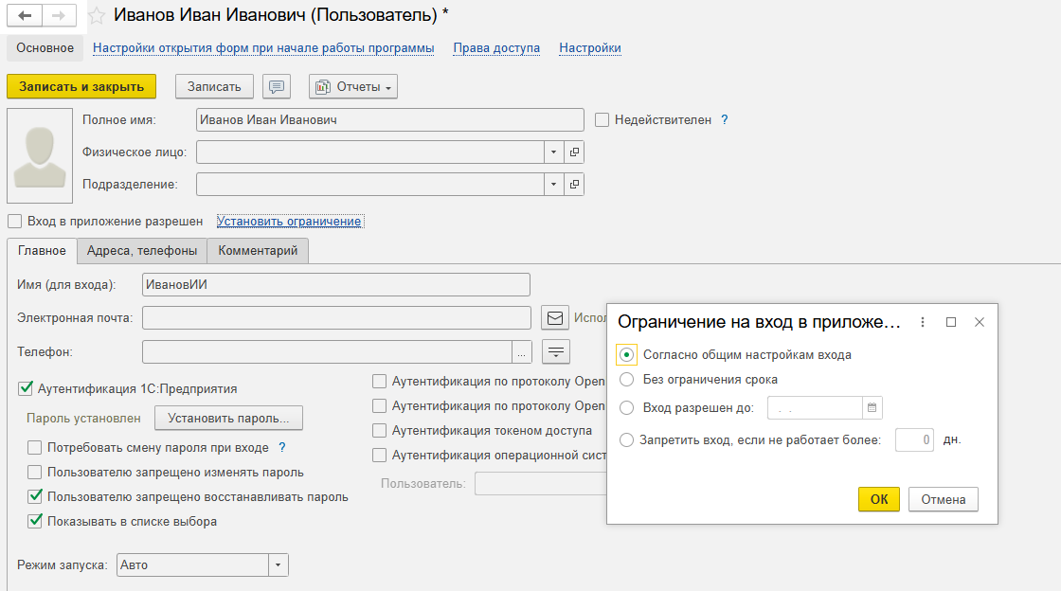Enable the Вход в приложение разрешен checkbox

(14, 222)
